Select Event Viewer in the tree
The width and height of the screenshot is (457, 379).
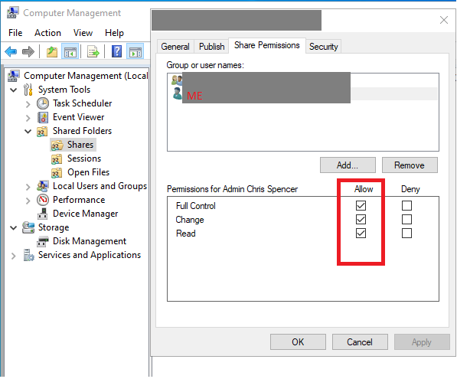coord(78,117)
